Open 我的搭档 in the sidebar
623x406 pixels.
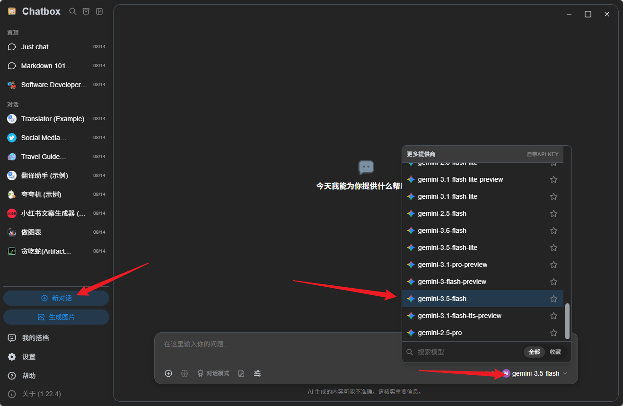[x=56, y=338]
